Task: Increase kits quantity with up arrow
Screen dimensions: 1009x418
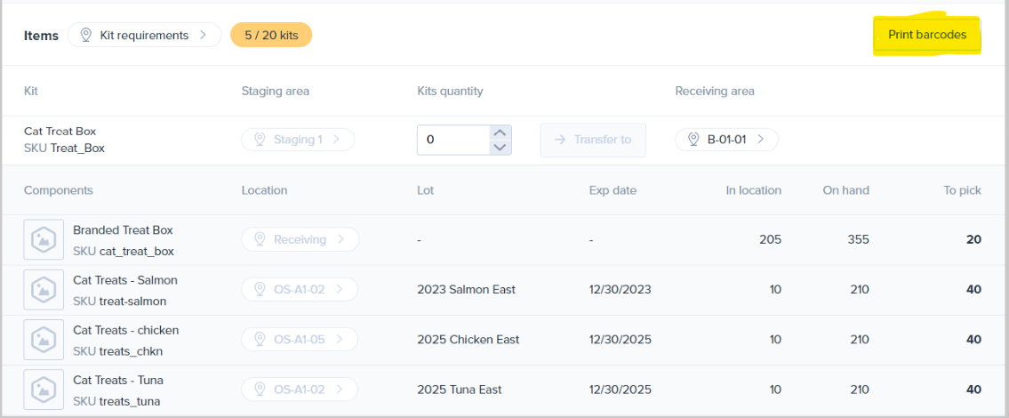Action: (500, 132)
